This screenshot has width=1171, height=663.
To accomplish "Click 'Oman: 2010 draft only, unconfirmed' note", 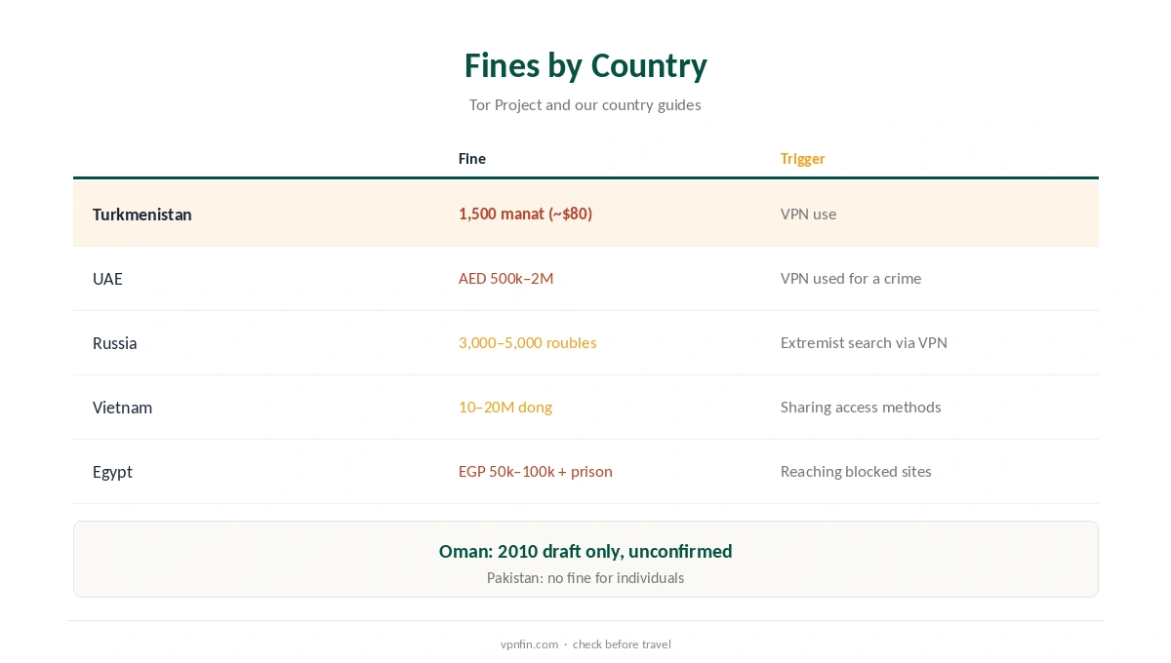I will 585,551.
